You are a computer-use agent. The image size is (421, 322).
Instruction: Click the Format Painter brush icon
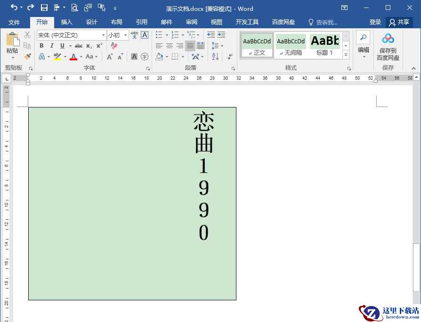[27, 56]
